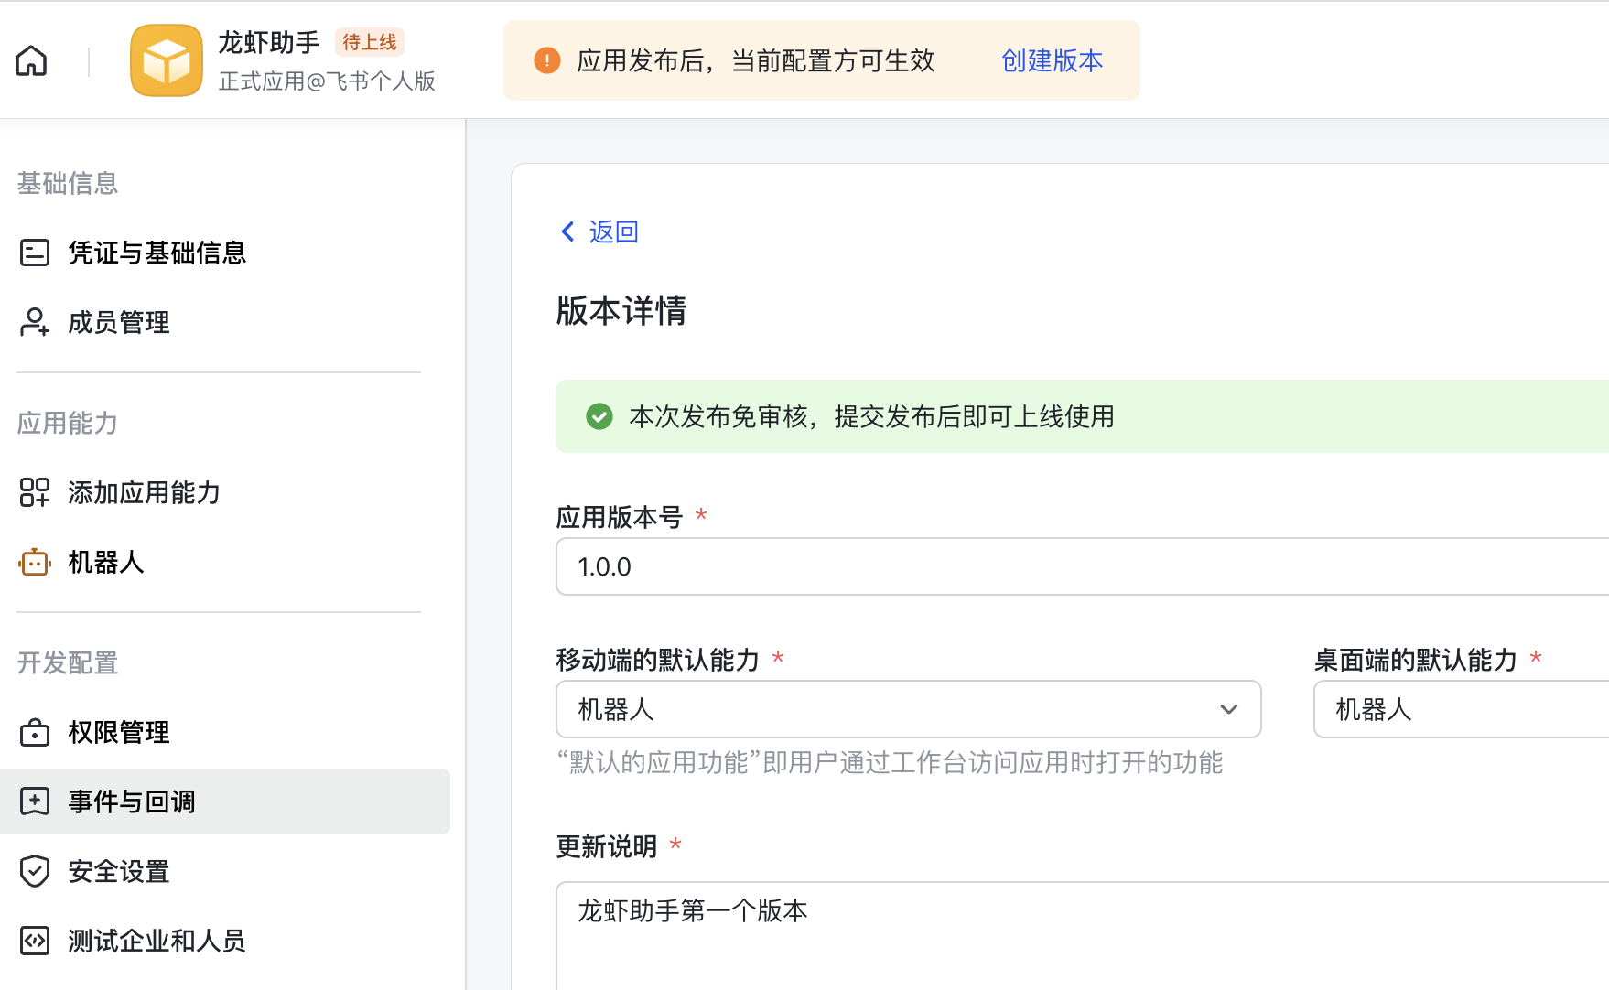Click the 创建版本 link
The image size is (1609, 990).
tap(1051, 60)
